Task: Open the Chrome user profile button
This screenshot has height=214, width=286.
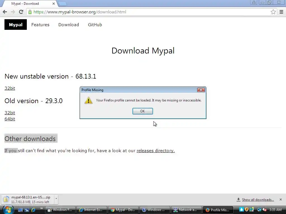Action: pos(254,2)
